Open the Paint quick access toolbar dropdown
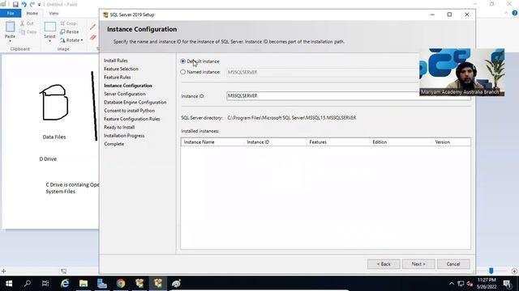Viewport: 519px width, 291px height. coord(39,5)
